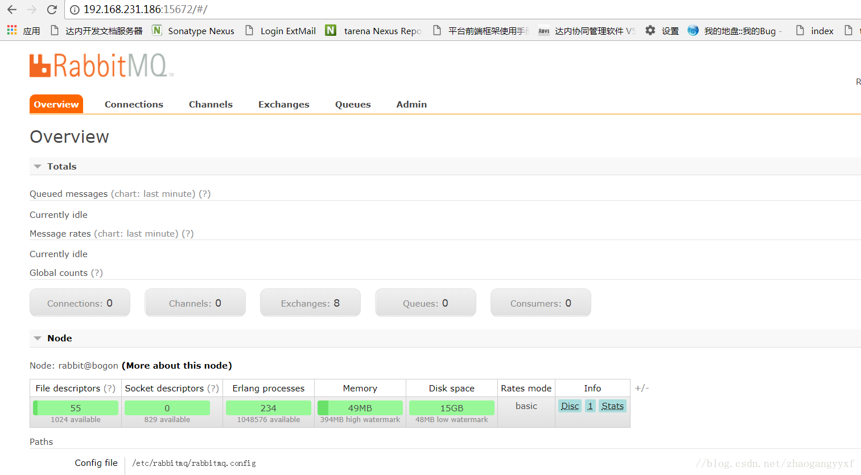Click the Disc info tag

[570, 406]
